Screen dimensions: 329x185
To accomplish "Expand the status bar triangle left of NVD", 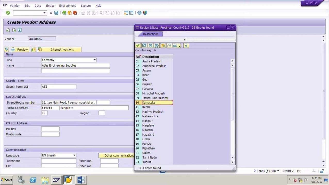I will [x=254, y=171].
